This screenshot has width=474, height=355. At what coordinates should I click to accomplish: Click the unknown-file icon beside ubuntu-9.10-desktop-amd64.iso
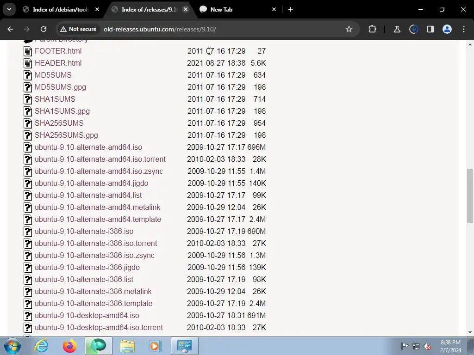(28, 315)
